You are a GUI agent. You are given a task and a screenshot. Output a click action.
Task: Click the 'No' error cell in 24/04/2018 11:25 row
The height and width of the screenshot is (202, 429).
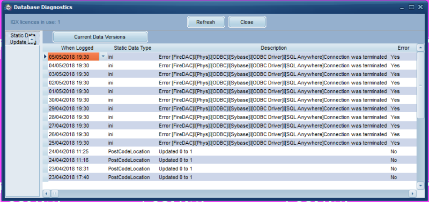[x=394, y=152]
